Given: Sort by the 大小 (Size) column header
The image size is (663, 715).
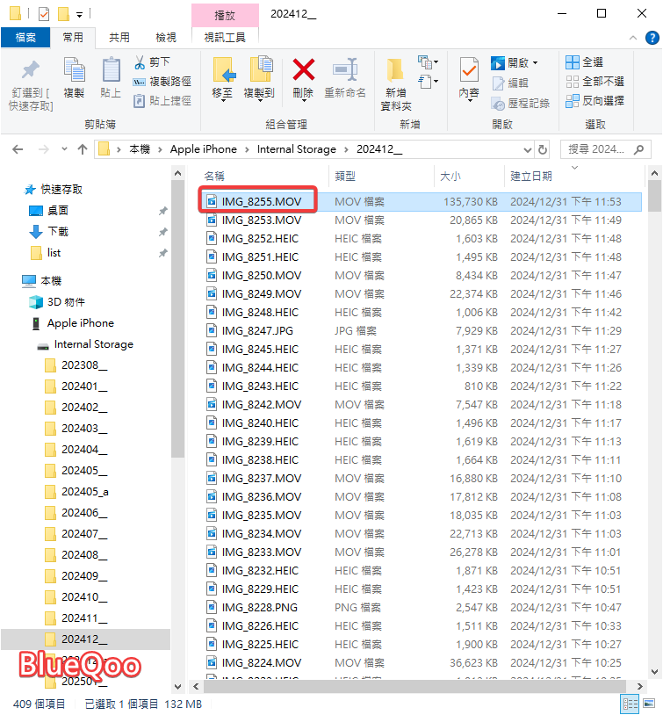Looking at the screenshot, I should (x=450, y=177).
